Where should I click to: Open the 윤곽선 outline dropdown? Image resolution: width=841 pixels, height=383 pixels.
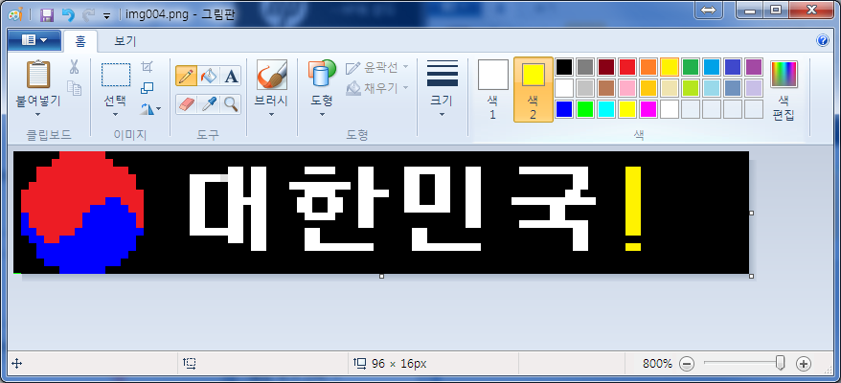click(x=377, y=67)
